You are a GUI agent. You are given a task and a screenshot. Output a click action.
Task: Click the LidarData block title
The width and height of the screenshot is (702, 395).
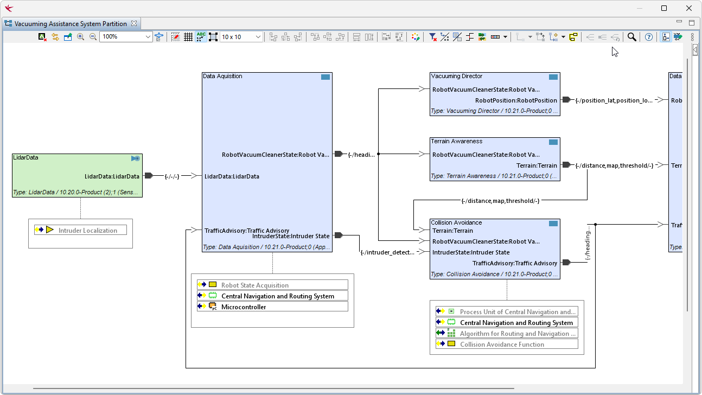click(x=25, y=157)
